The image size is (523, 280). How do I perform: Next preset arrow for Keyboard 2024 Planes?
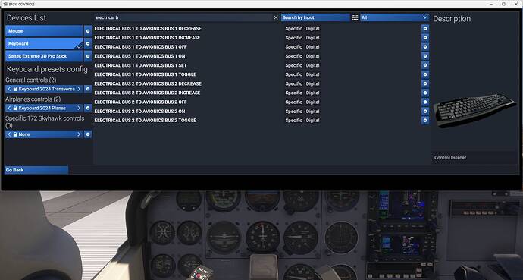coord(79,108)
